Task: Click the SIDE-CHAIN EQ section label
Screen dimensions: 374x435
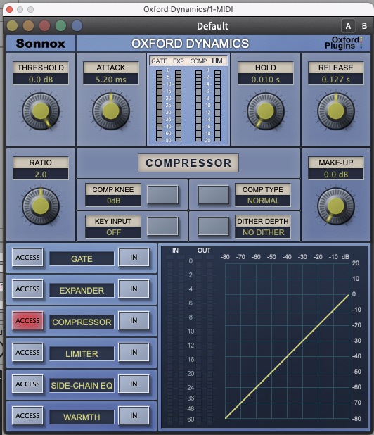Action: [x=82, y=385]
